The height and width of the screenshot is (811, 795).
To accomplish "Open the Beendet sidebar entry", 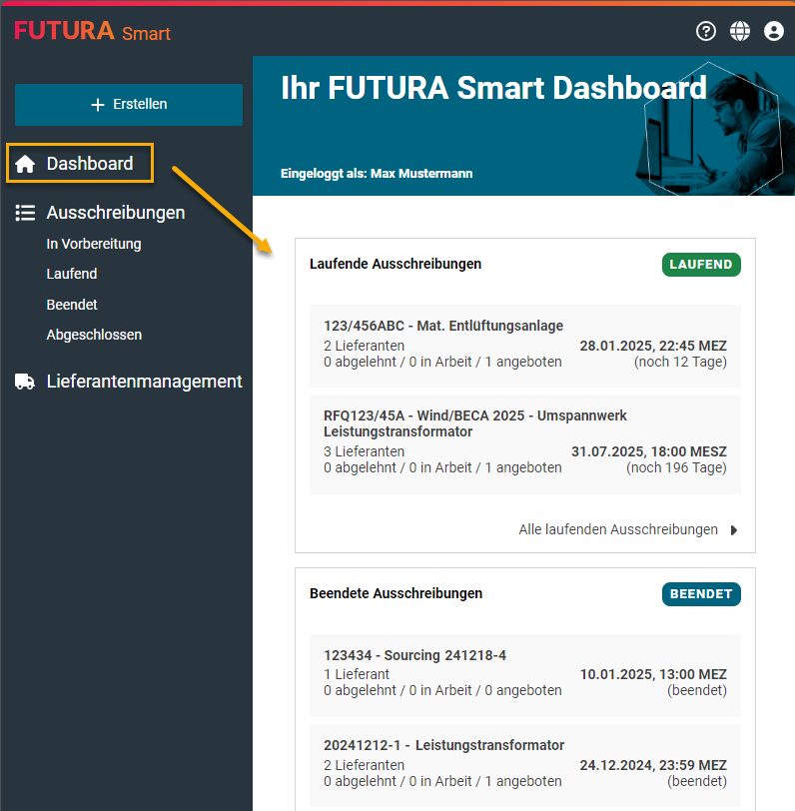I will pyautogui.click(x=72, y=305).
